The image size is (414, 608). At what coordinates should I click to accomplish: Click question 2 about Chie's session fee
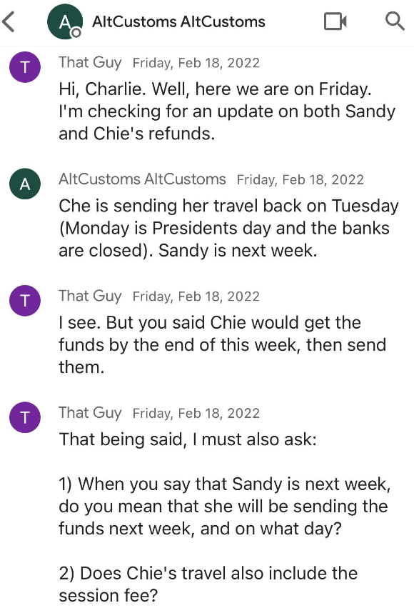click(208, 584)
